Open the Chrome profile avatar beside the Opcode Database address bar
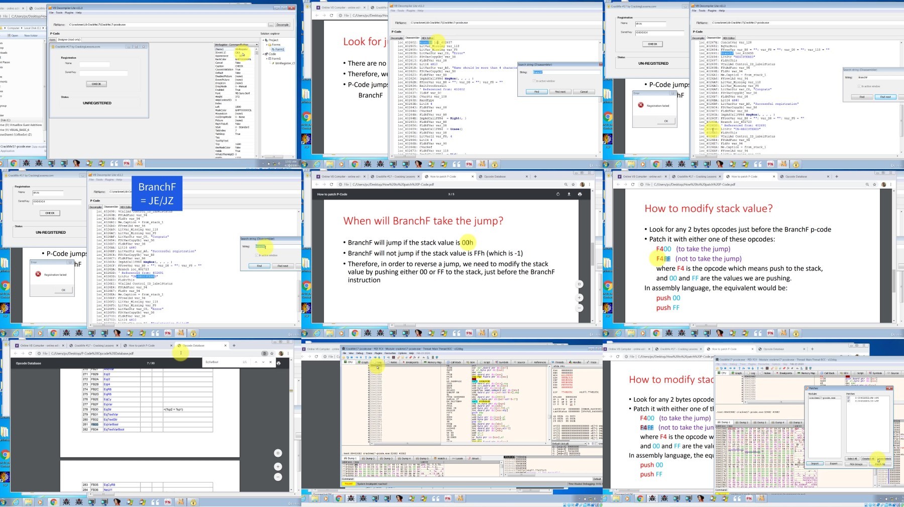Viewport: 904px width, 507px height. (281, 354)
